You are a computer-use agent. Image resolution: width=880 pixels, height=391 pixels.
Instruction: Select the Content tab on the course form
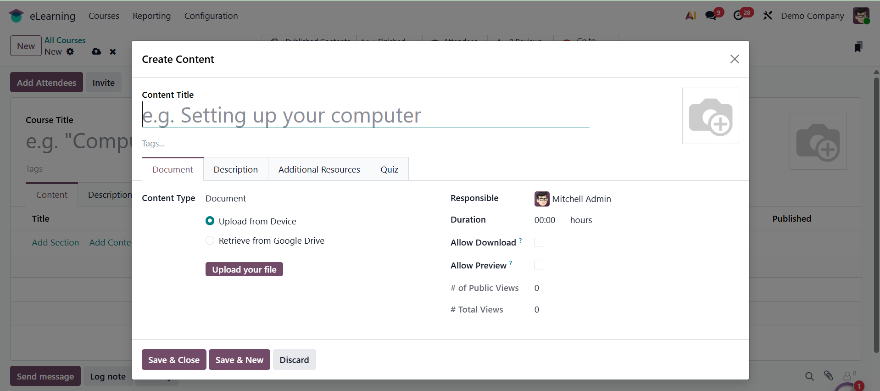click(52, 195)
